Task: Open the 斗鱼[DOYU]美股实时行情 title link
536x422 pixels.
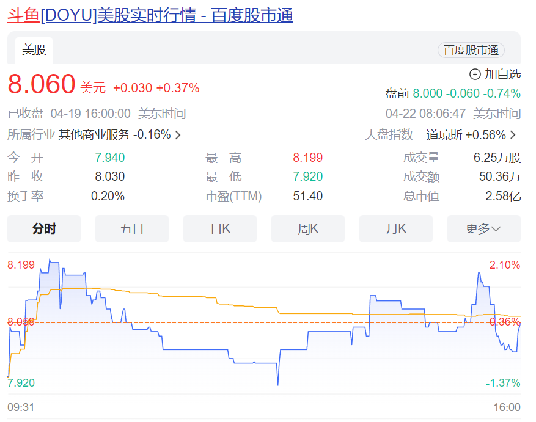Action: click(150, 15)
